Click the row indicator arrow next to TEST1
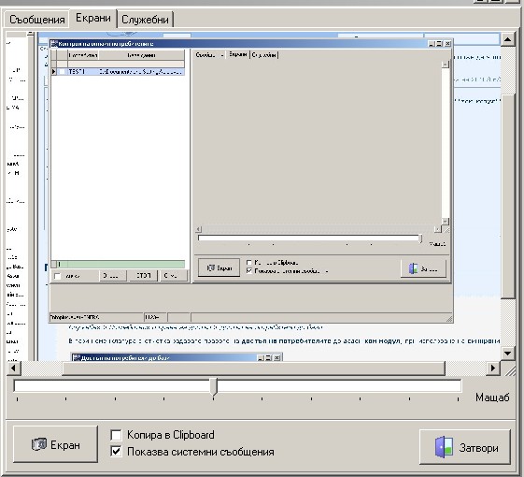 point(53,72)
